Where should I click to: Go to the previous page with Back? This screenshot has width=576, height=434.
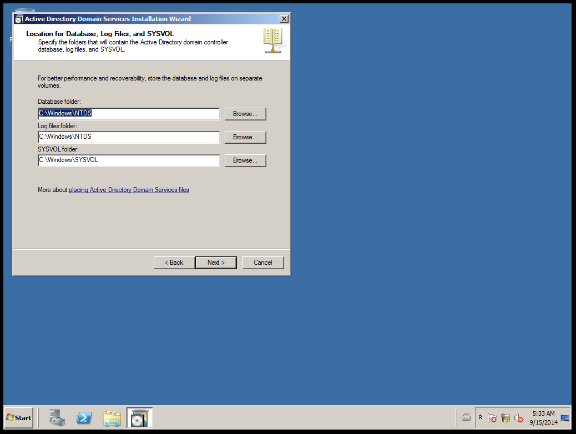click(174, 263)
